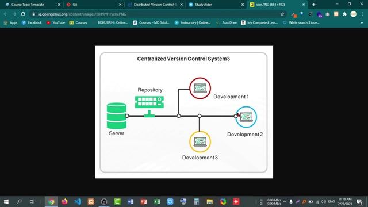
Task: Open File Explorer from the taskbar
Action: [x=209, y=202]
